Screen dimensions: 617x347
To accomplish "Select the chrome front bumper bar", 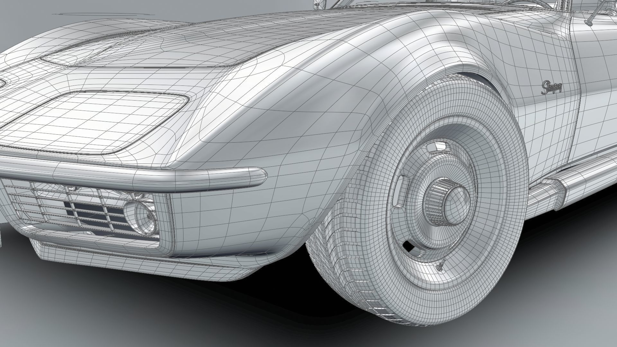I will coord(133,175).
